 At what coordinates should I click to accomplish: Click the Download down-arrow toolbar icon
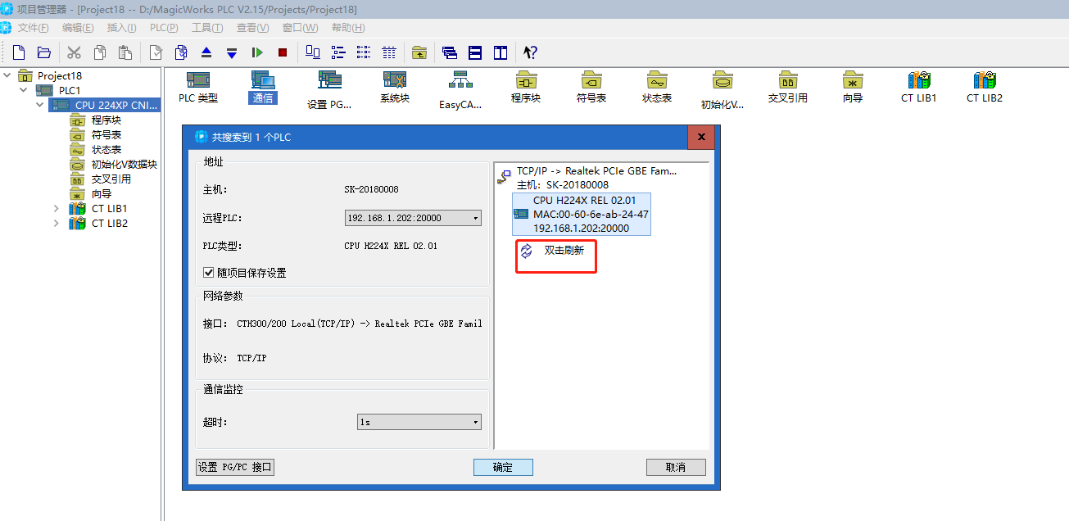click(232, 52)
